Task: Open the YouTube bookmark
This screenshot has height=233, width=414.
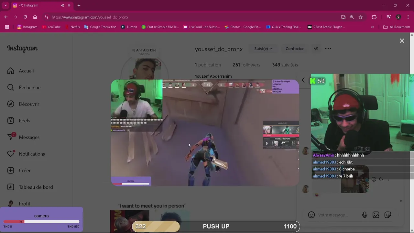Action: (51, 27)
